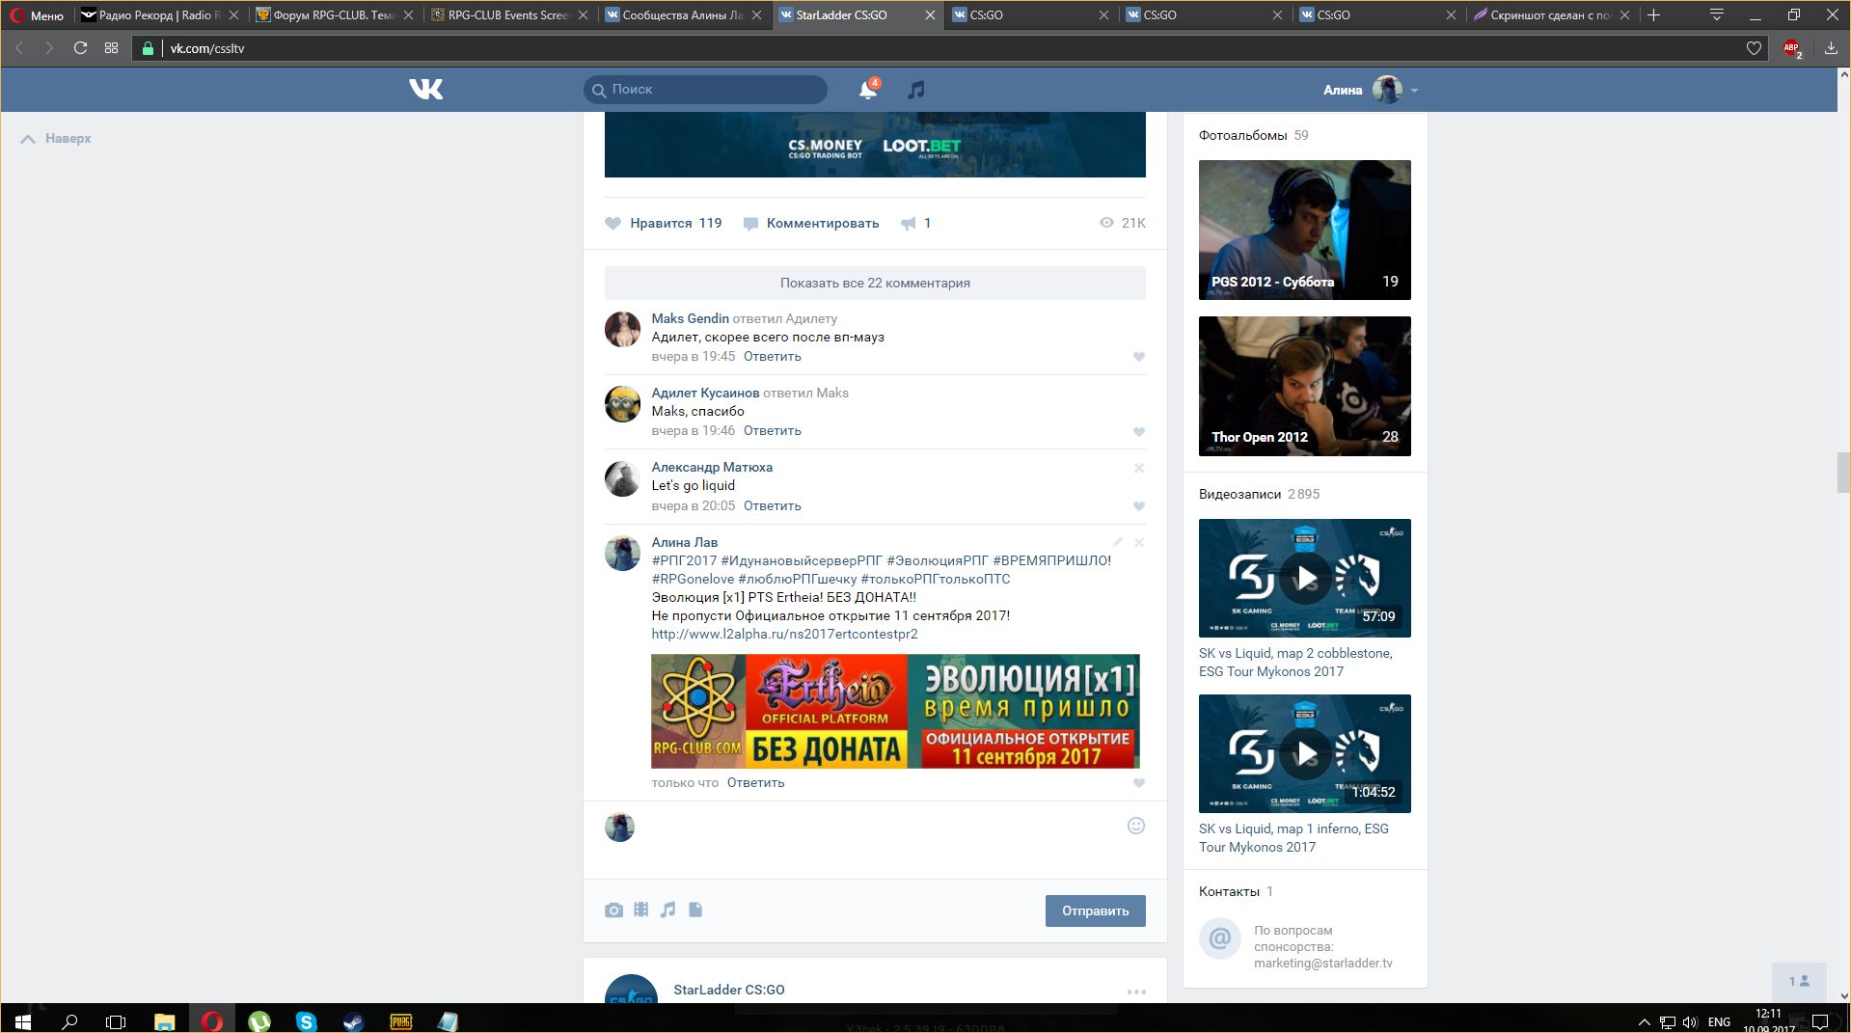The height and width of the screenshot is (1033, 1851).
Task: Go back to top with Наверх
Action: 56,138
